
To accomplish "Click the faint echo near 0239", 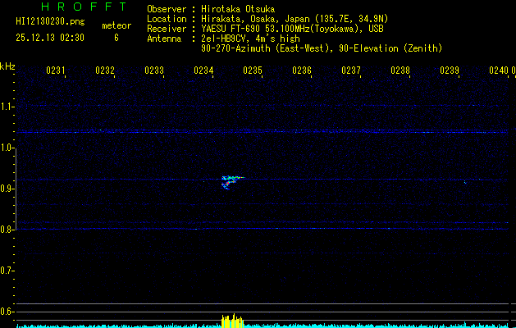I will pyautogui.click(x=464, y=181).
